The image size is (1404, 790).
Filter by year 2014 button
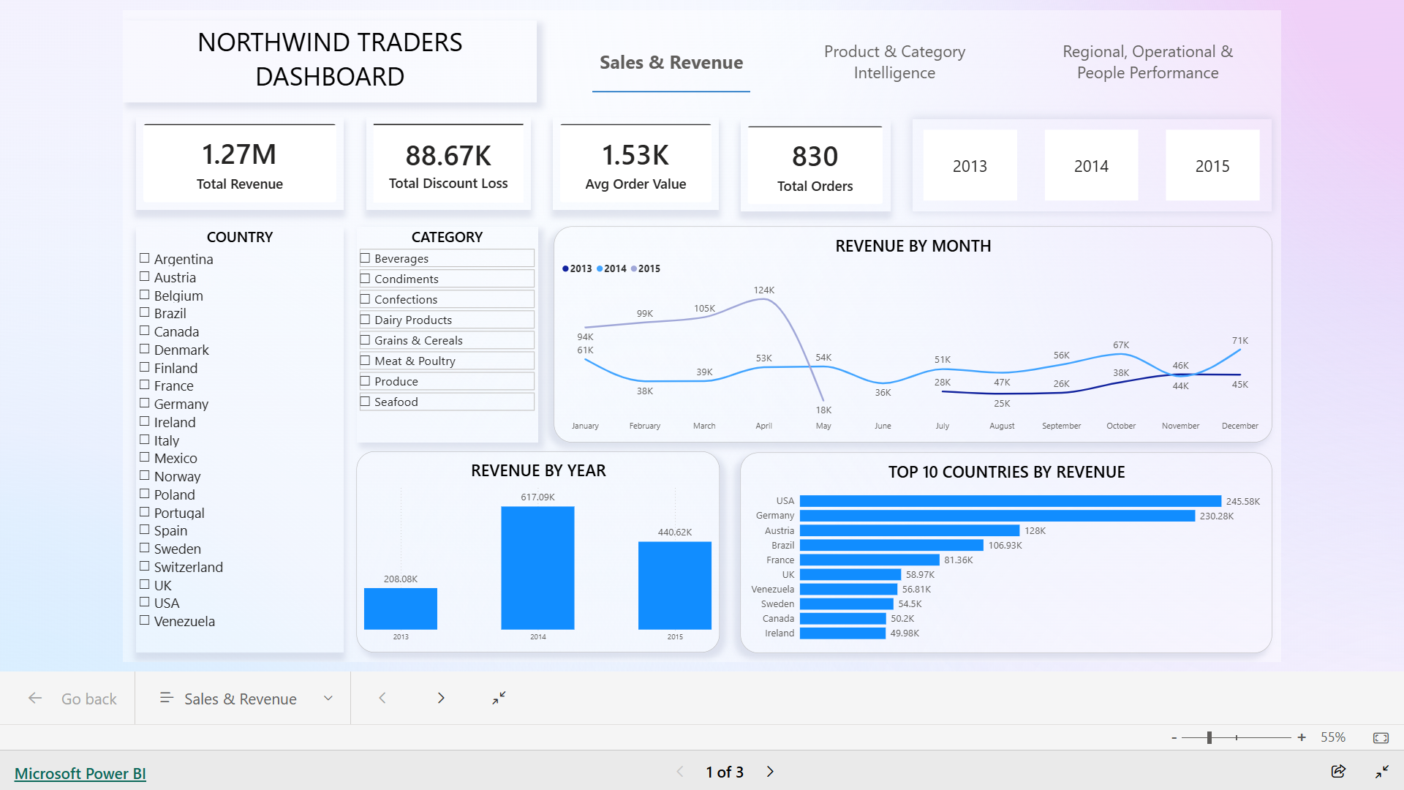coord(1091,166)
